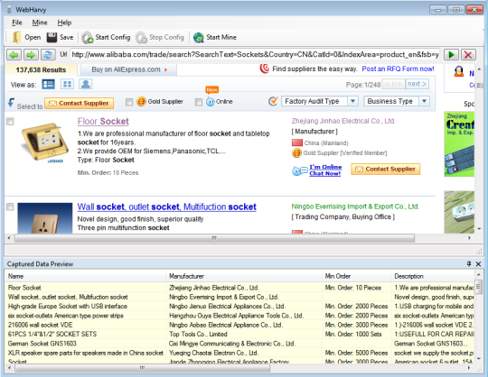
Task: Click Contact Supplier button in filter bar
Action: click(79, 103)
